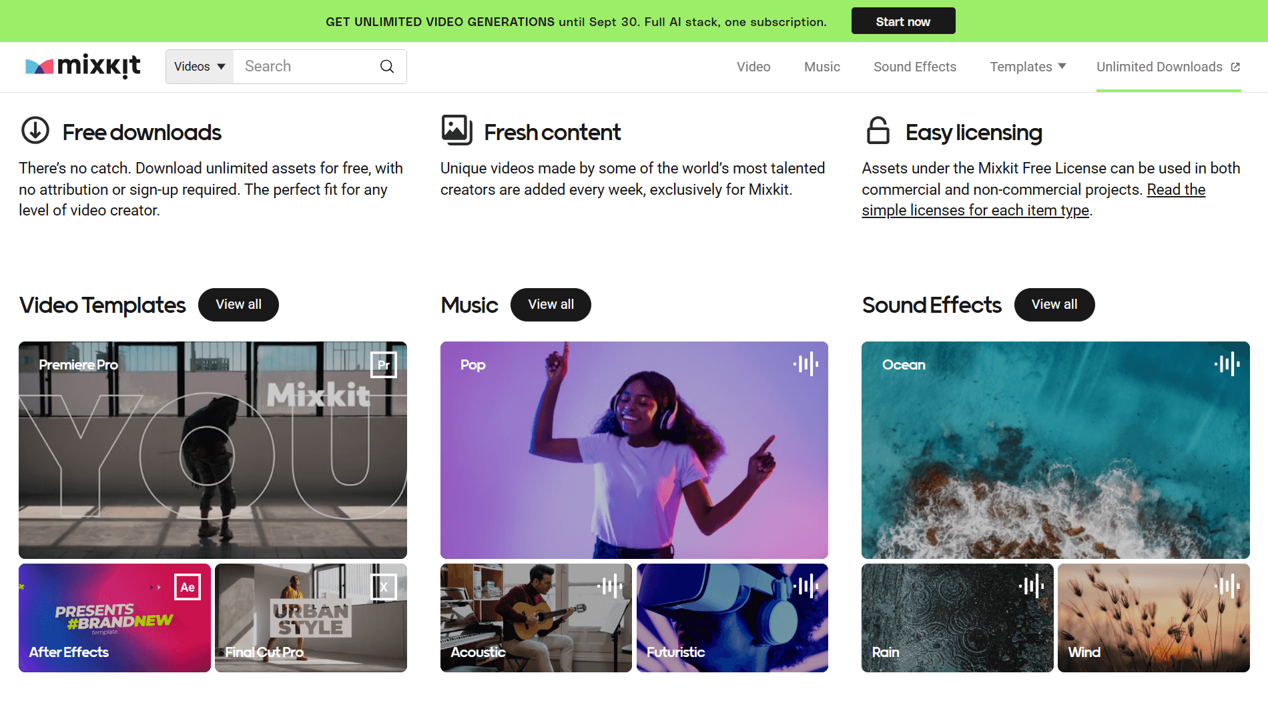Expand the Templates navigation menu
The image size is (1268, 705).
pyautogui.click(x=1028, y=67)
